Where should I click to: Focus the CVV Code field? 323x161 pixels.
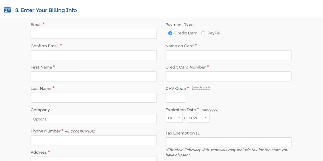176,98
